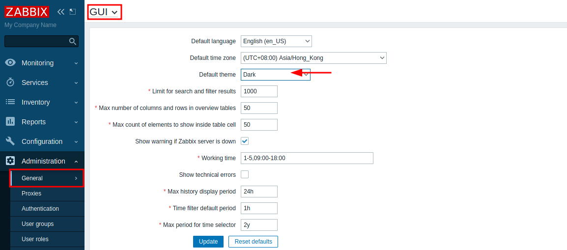Expand the Services menu chevron
The image size is (567, 250).
(76, 83)
